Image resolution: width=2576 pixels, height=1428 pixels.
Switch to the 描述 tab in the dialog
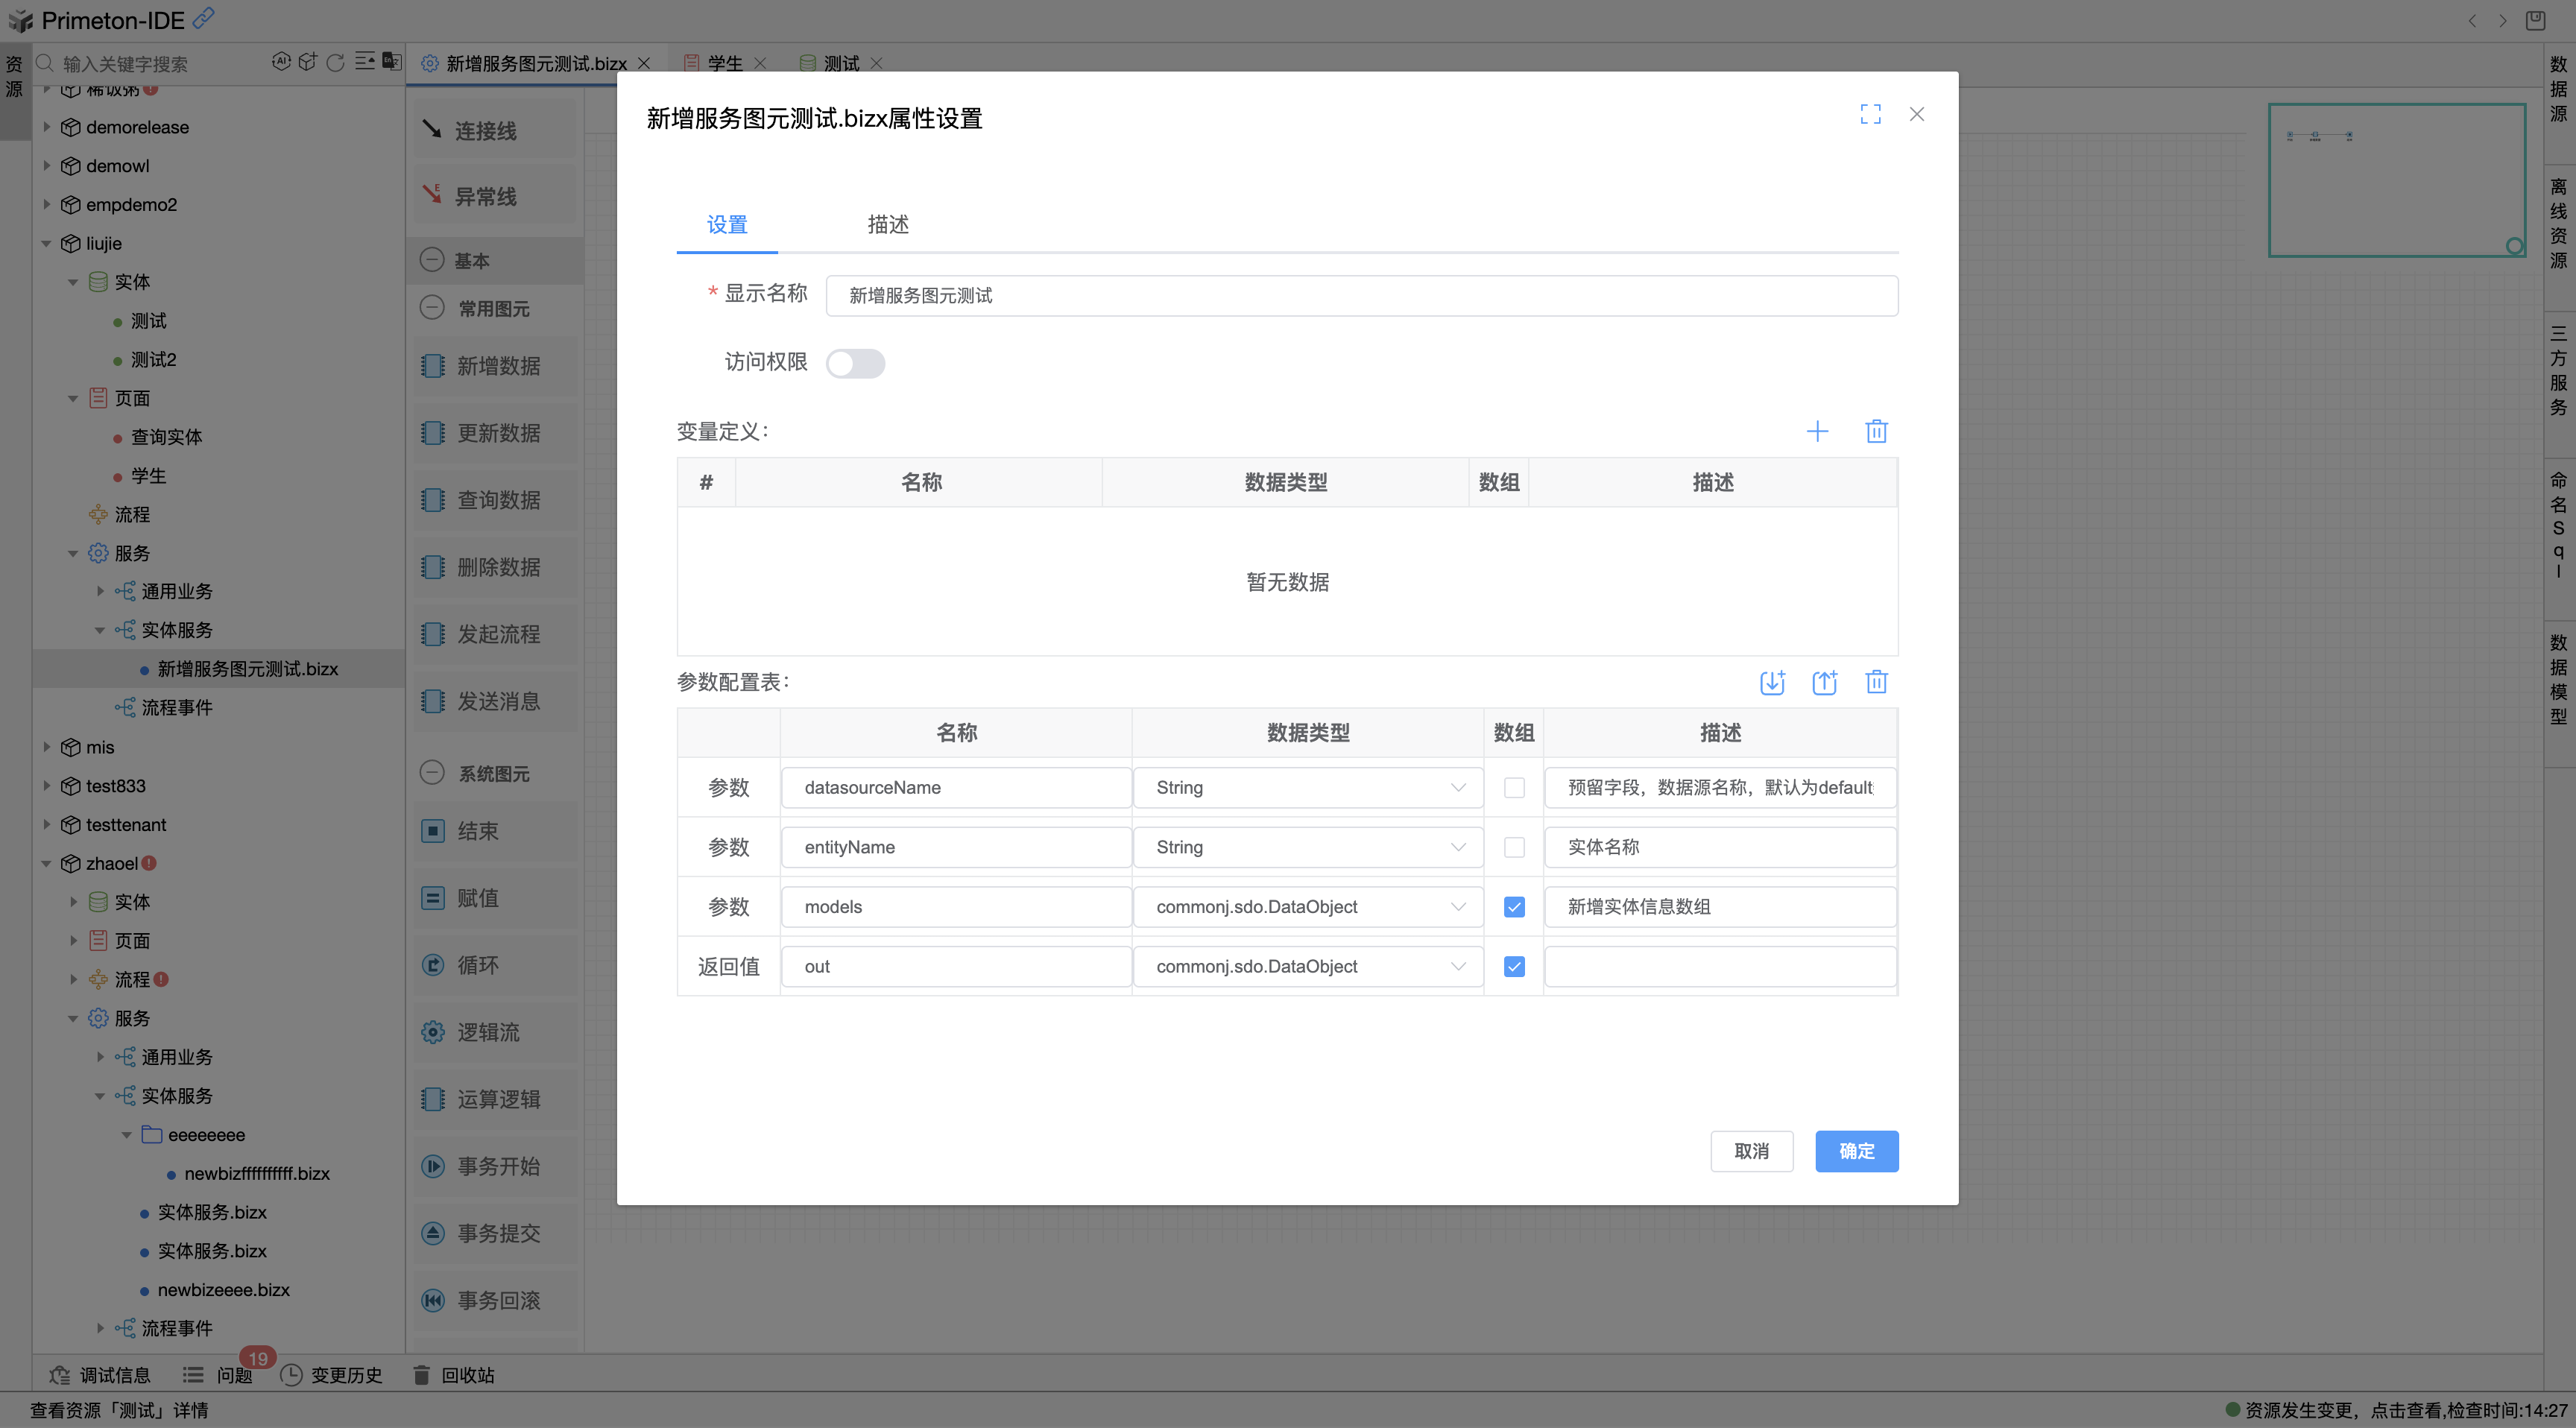[887, 225]
